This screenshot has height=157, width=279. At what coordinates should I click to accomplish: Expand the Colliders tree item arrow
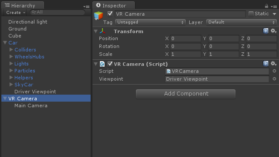coord(11,49)
